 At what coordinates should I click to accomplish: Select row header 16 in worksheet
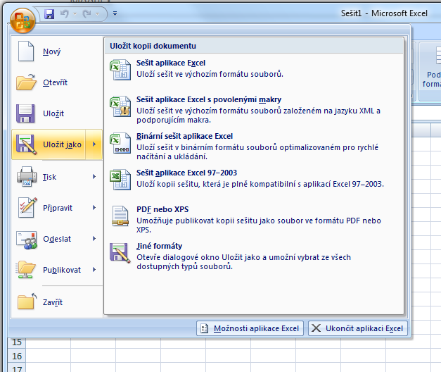[x=17, y=356]
